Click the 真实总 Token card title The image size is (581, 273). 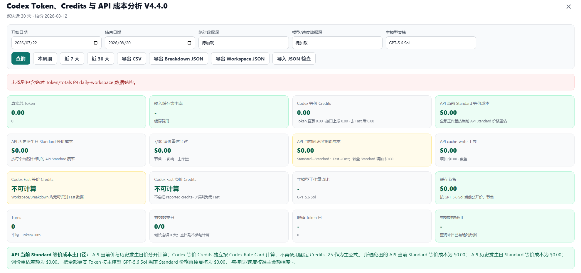click(23, 103)
